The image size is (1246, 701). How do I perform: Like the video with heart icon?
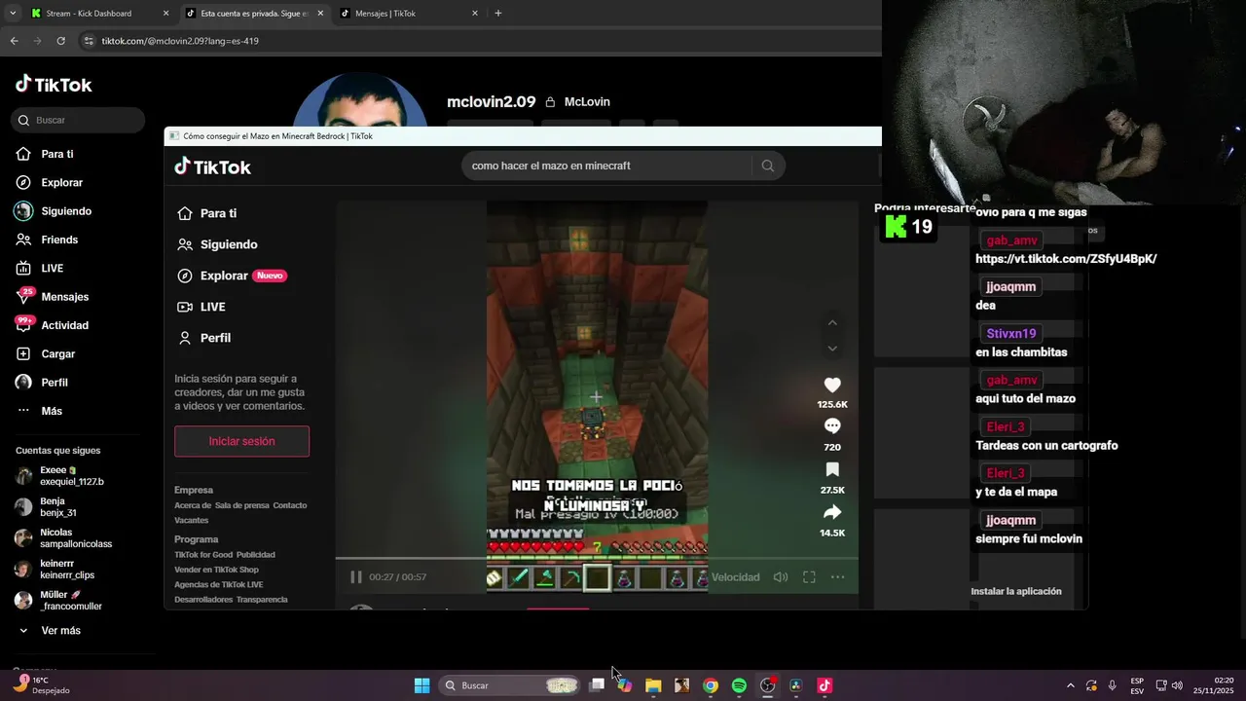pos(832,386)
